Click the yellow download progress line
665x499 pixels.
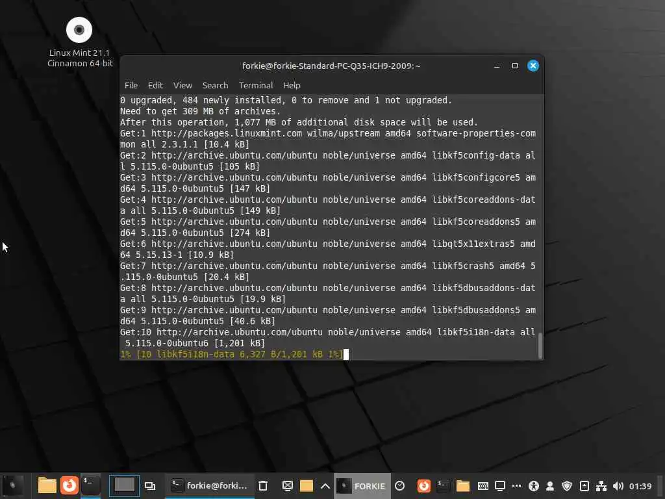(232, 354)
